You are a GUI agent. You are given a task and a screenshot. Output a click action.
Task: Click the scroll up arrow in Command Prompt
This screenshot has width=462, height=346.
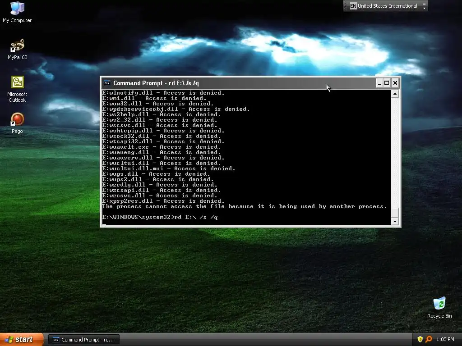(395, 94)
